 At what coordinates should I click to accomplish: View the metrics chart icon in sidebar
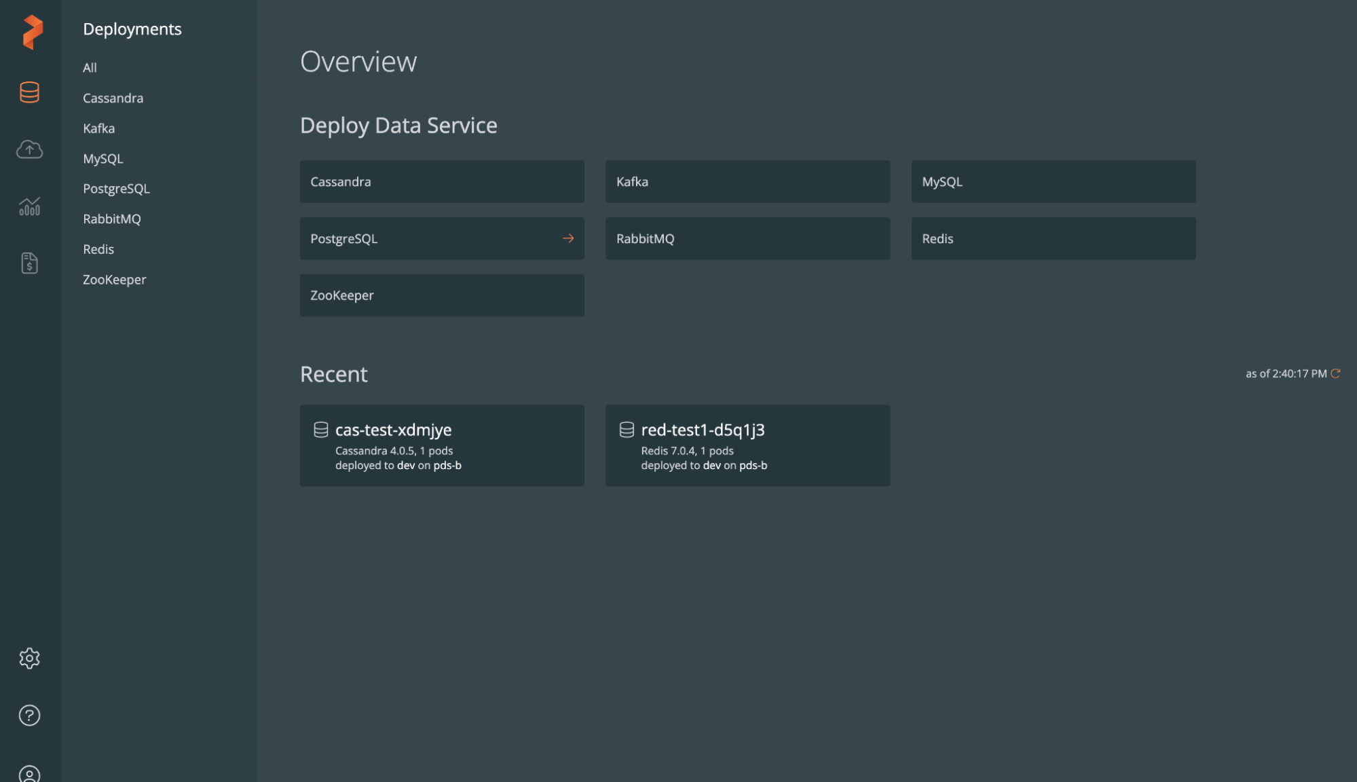tap(29, 207)
